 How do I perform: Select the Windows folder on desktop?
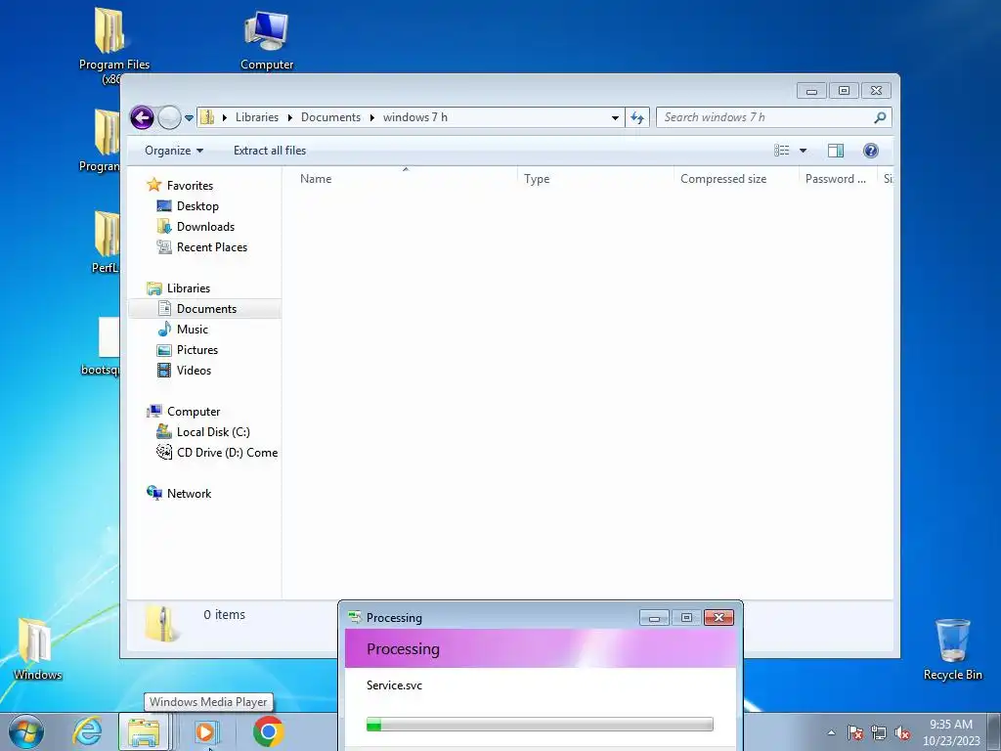37,649
